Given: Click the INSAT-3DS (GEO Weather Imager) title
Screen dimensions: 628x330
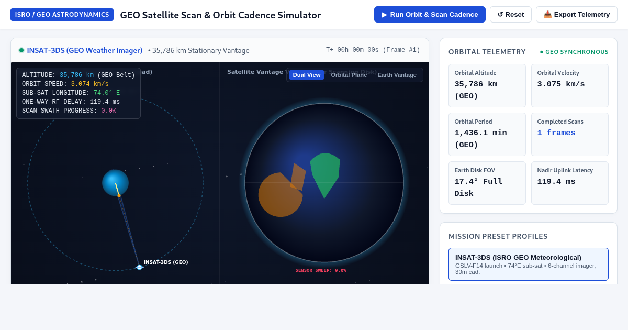Looking at the screenshot, I should pos(85,50).
